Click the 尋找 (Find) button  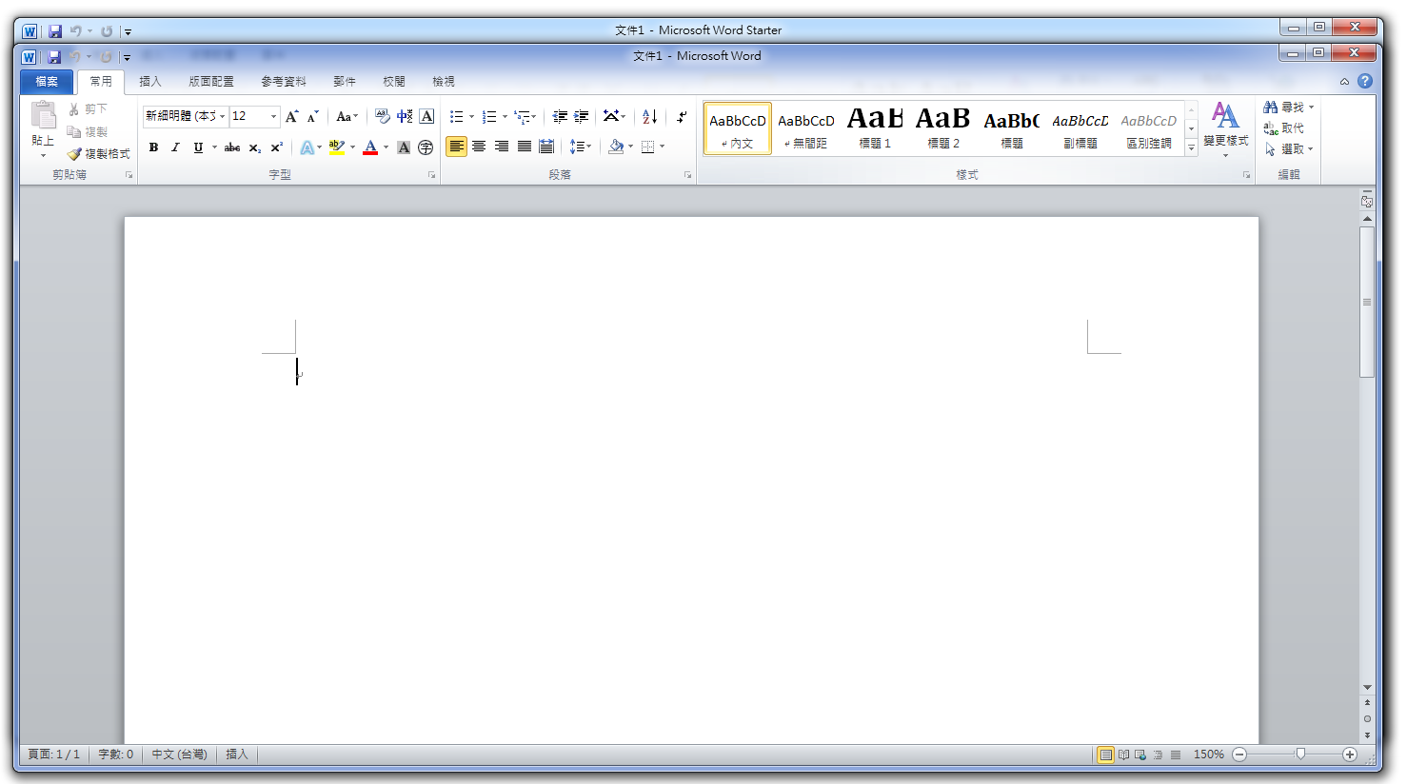(x=1288, y=108)
